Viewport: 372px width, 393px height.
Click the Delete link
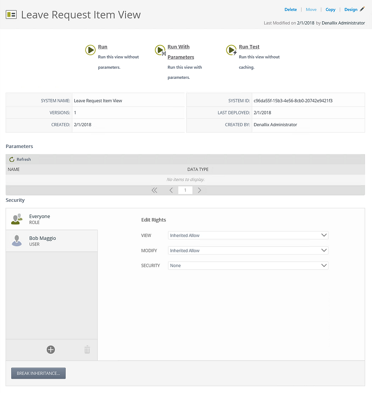coord(291,10)
